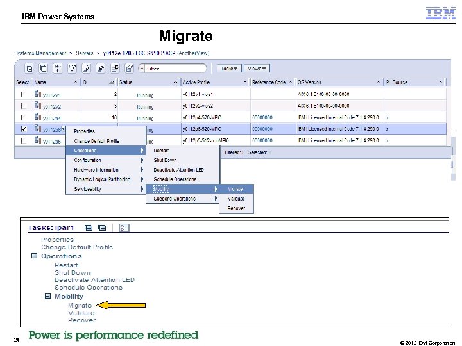This screenshot has height=346, width=462.
Task: Click the IBM logo
Action: (x=440, y=13)
